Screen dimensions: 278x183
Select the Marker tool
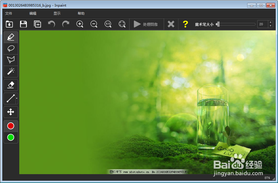(x=11, y=37)
